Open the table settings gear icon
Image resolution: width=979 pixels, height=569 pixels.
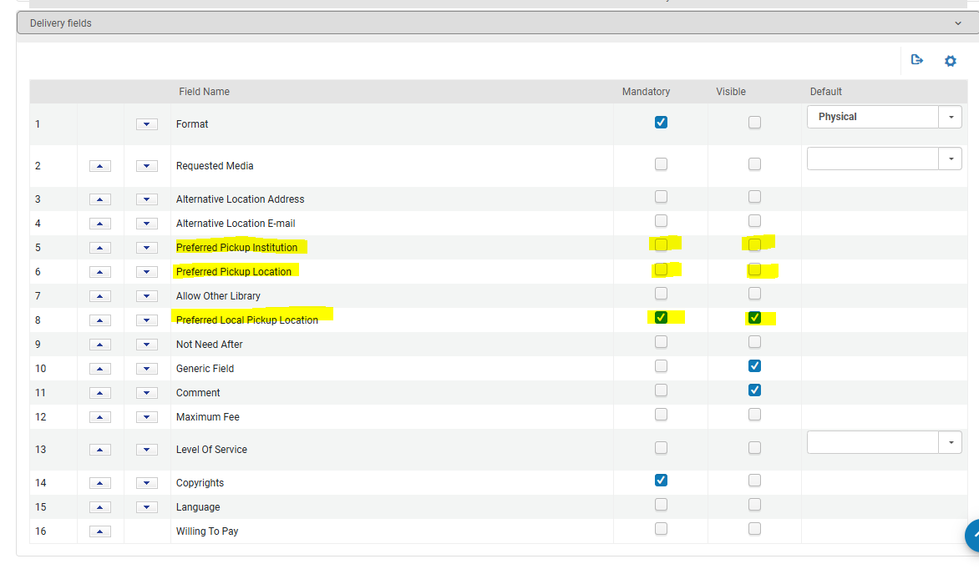click(x=950, y=61)
